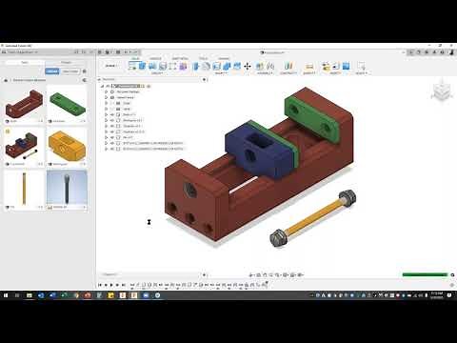Click the data panel home icon
The height and width of the screenshot is (343, 457).
pos(6,80)
